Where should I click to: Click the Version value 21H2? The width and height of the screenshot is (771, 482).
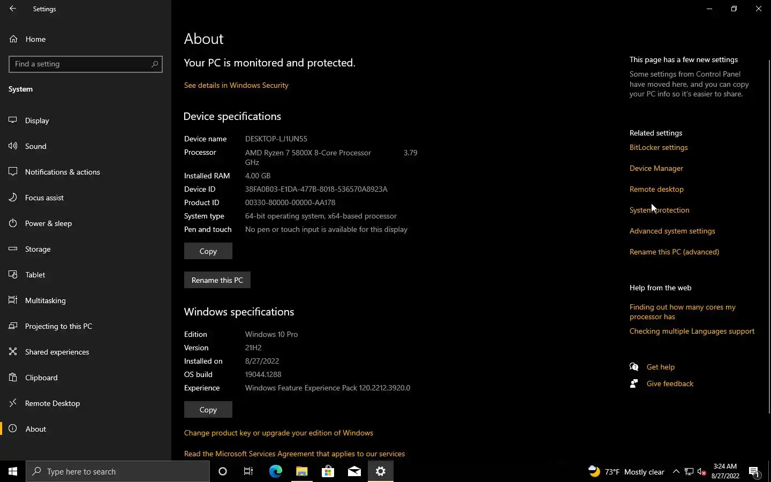tap(253, 348)
